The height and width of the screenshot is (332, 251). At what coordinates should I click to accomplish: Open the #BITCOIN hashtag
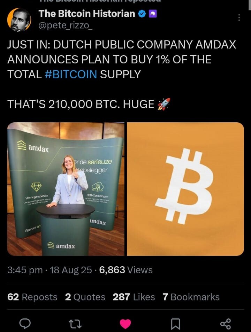pos(71,74)
